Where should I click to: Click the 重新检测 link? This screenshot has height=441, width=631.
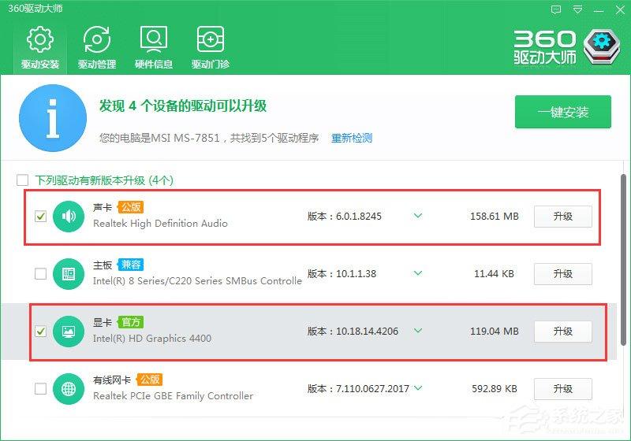(352, 138)
